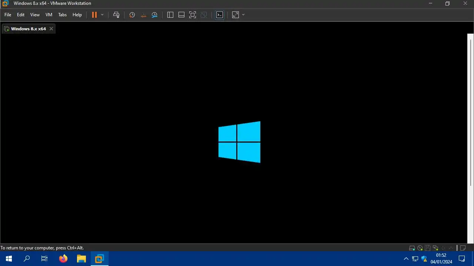Open Task View on taskbar

(44, 259)
